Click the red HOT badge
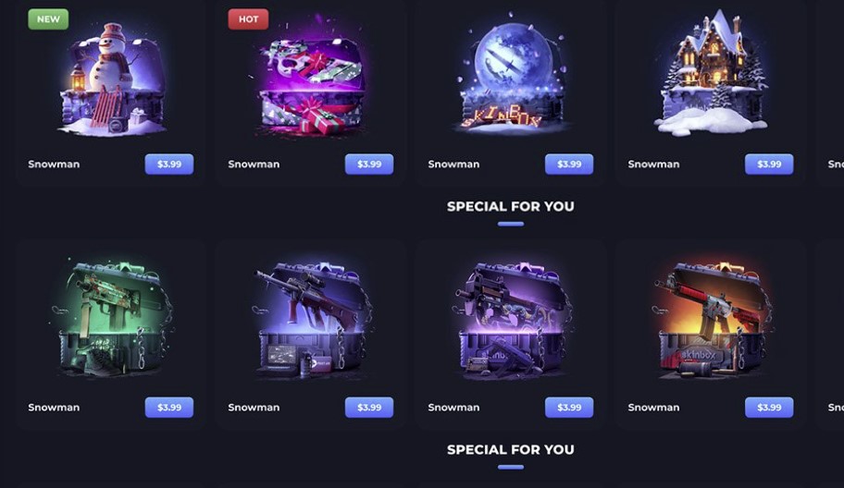The image size is (844, 488). [248, 19]
